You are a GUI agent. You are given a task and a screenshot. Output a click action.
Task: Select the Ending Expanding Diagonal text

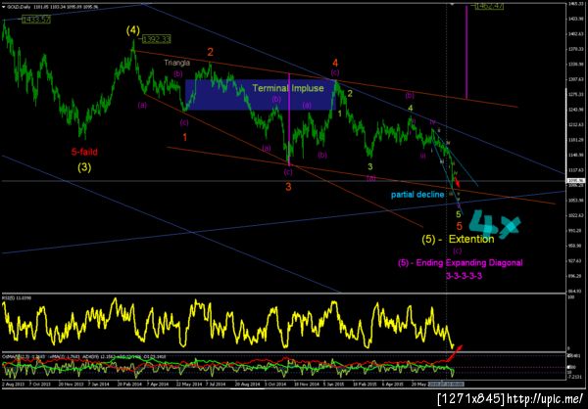[x=470, y=263]
